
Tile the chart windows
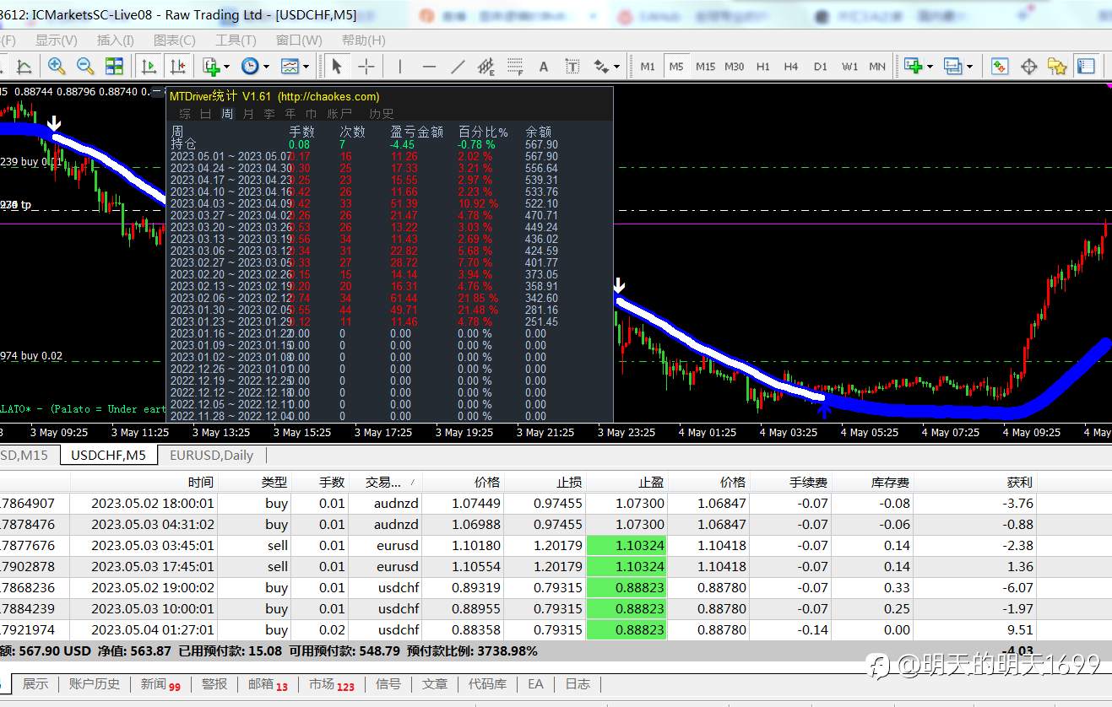(x=114, y=66)
